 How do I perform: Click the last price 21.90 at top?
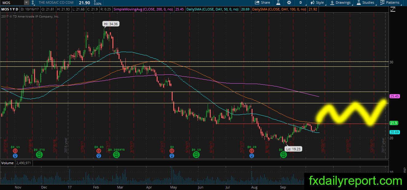pos(84,2)
